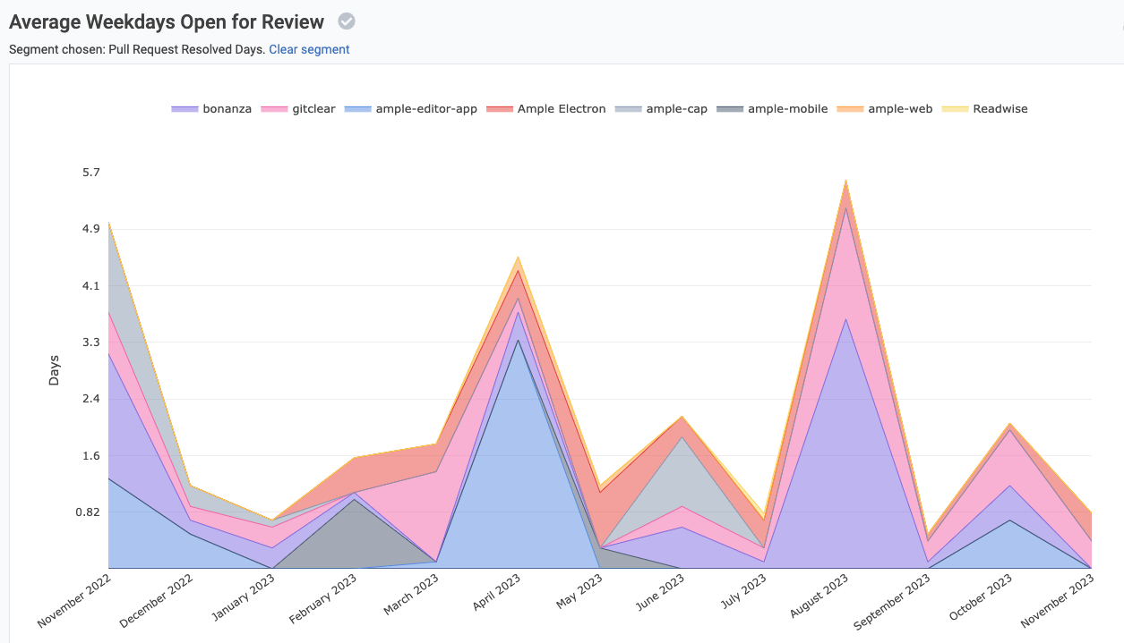Viewport: 1124px width, 643px height.
Task: Click the Clear segment link
Action: (x=309, y=49)
